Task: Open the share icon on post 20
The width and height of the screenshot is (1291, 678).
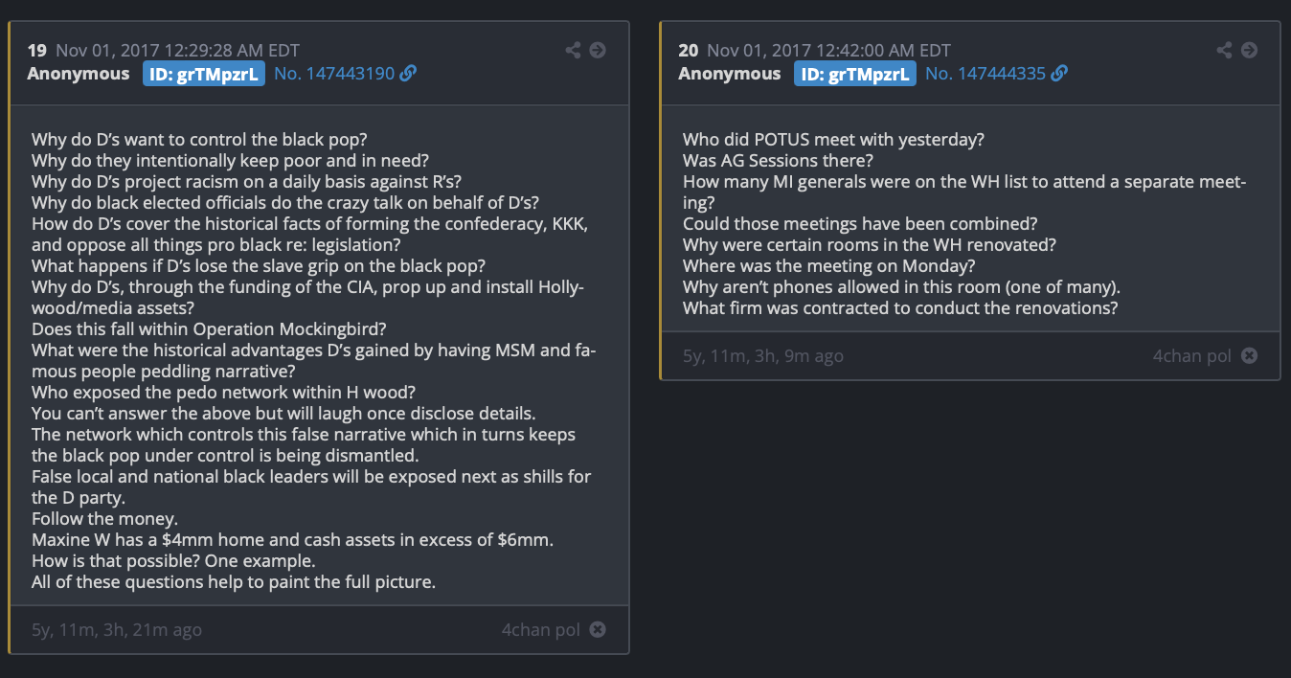Action: tap(1224, 50)
